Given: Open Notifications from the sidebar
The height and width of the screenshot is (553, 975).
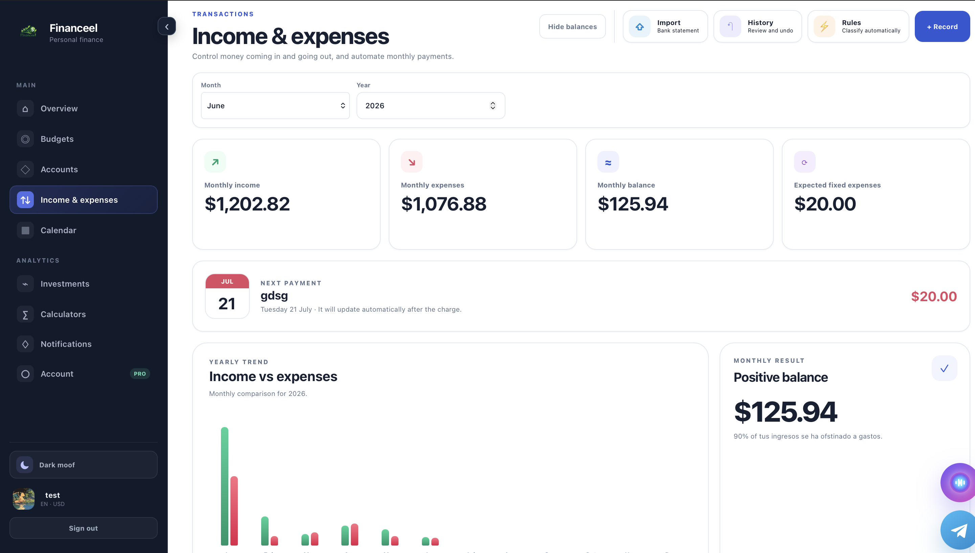Looking at the screenshot, I should click(84, 344).
